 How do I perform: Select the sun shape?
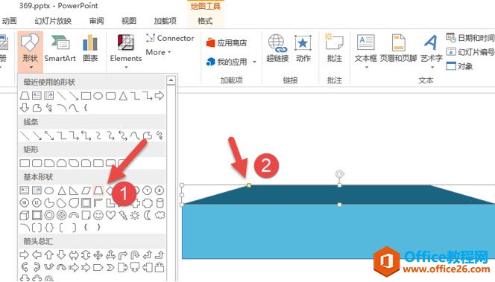tap(135, 216)
